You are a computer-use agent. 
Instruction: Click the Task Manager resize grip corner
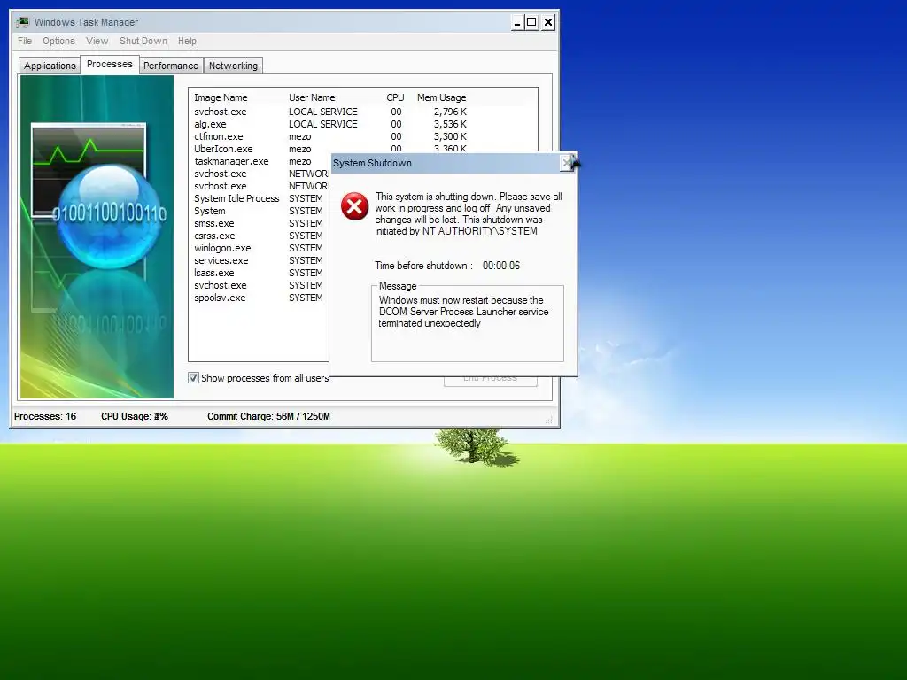click(549, 420)
